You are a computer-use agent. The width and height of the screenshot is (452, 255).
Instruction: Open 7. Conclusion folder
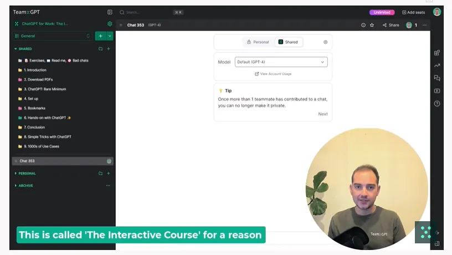pyautogui.click(x=32, y=127)
